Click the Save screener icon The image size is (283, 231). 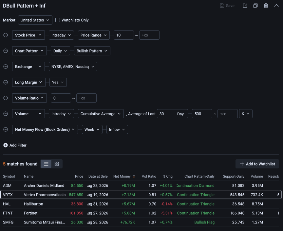(222, 6)
